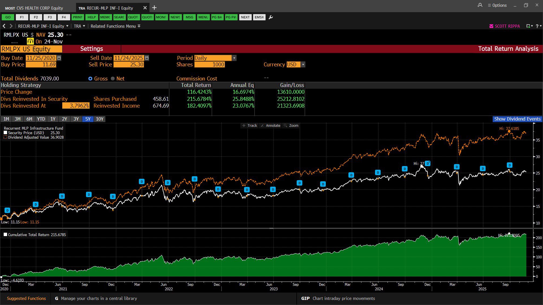Click the back navigation arrow
The width and height of the screenshot is (543, 305).
point(4,26)
